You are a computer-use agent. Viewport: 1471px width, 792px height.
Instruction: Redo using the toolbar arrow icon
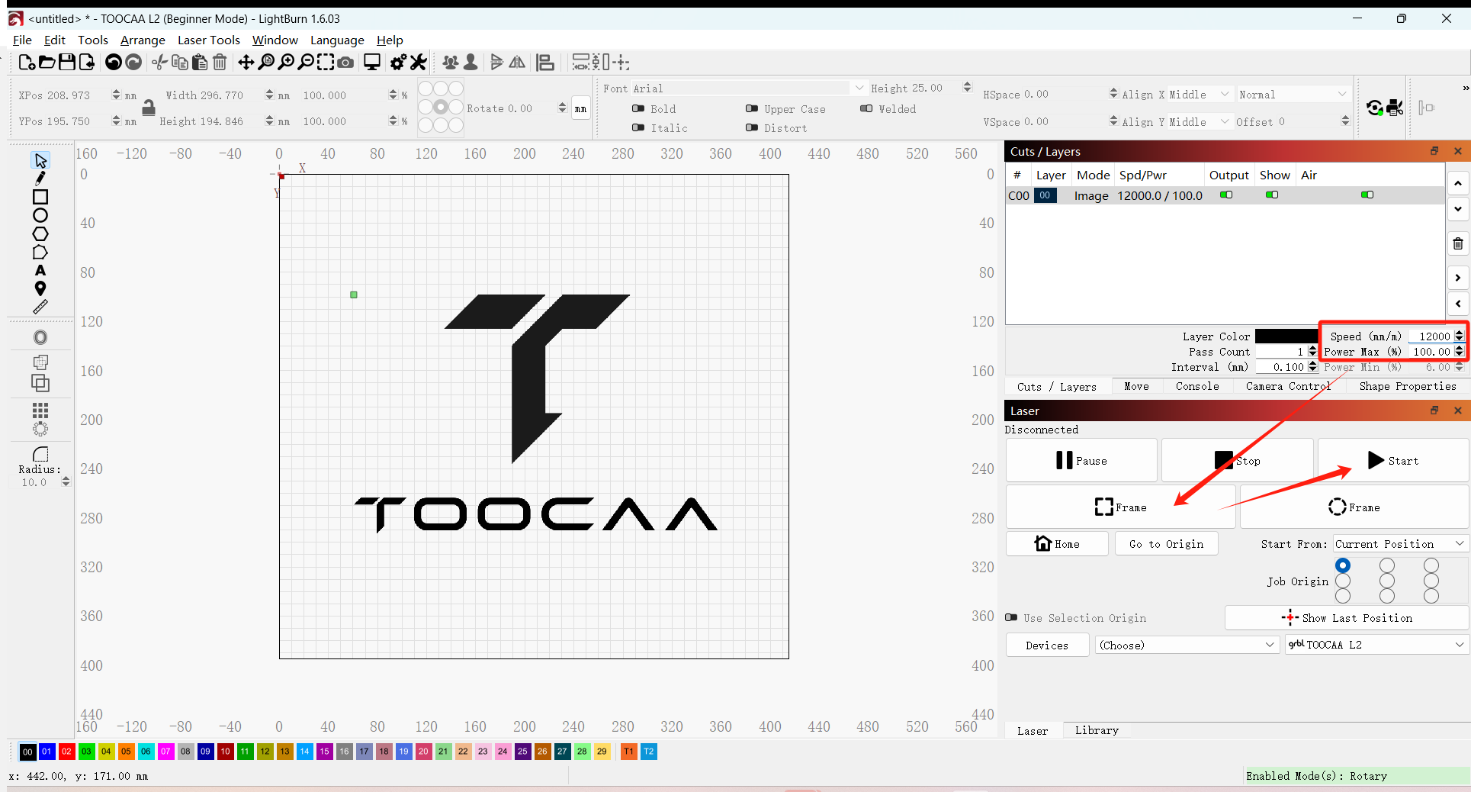(133, 63)
